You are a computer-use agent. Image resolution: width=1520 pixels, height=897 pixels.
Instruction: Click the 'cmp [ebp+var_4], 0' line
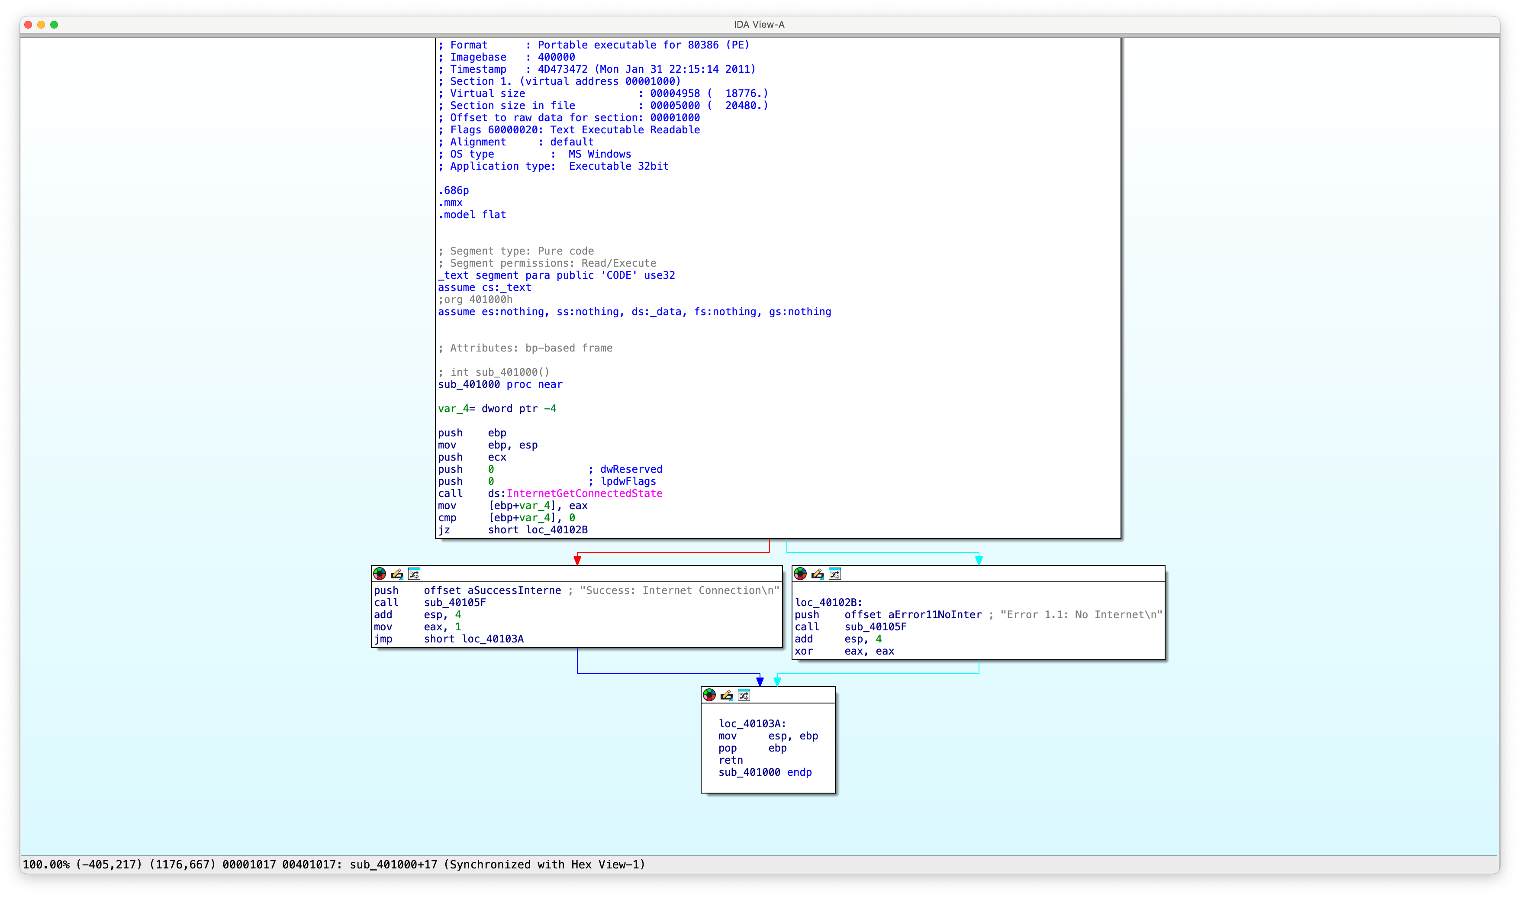coord(506,517)
